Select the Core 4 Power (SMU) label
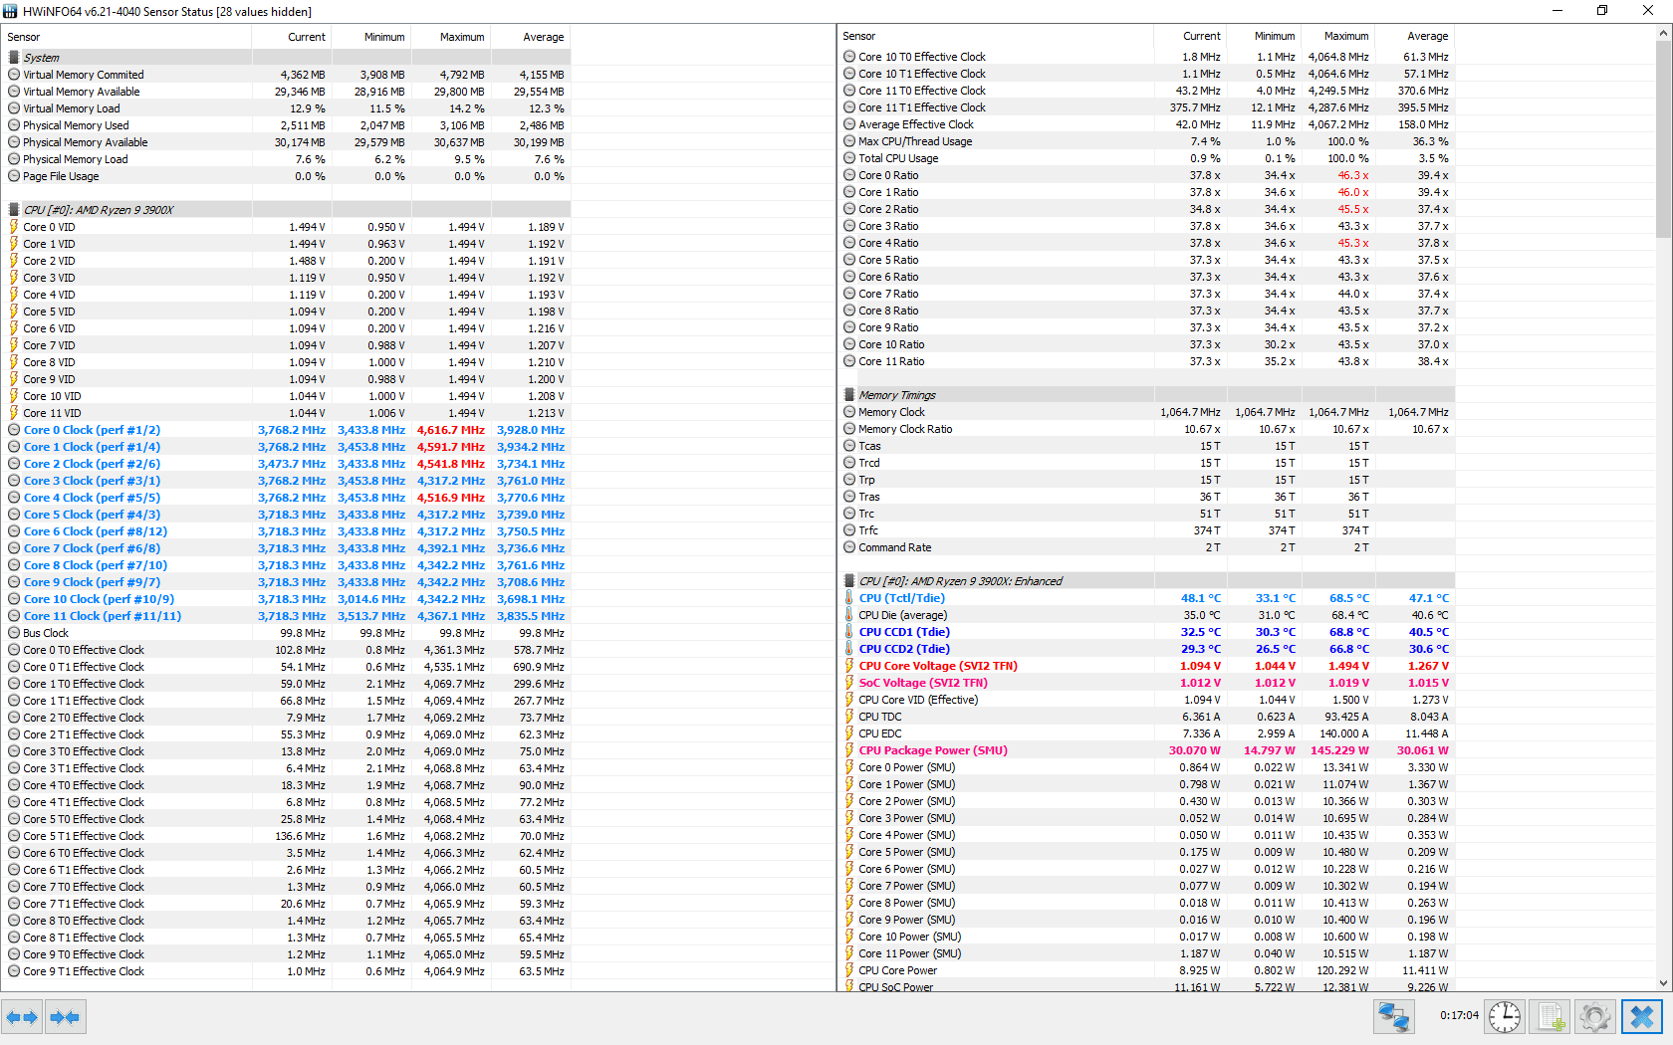Screen dimensions: 1673x1045 point(906,835)
